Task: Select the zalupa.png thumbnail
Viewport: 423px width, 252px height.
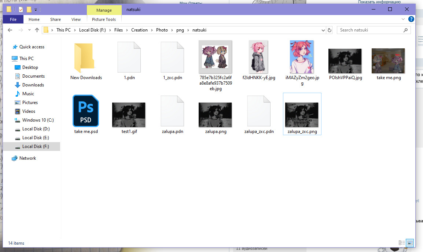Action: [x=215, y=115]
